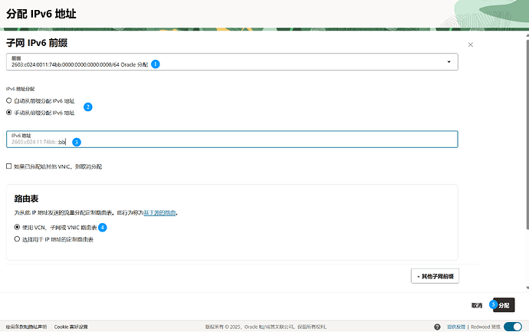Image resolution: width=529 pixels, height=332 pixels.
Task: Check the unassign-if-assigned-to-other-VNIC box
Action: (x=9, y=166)
